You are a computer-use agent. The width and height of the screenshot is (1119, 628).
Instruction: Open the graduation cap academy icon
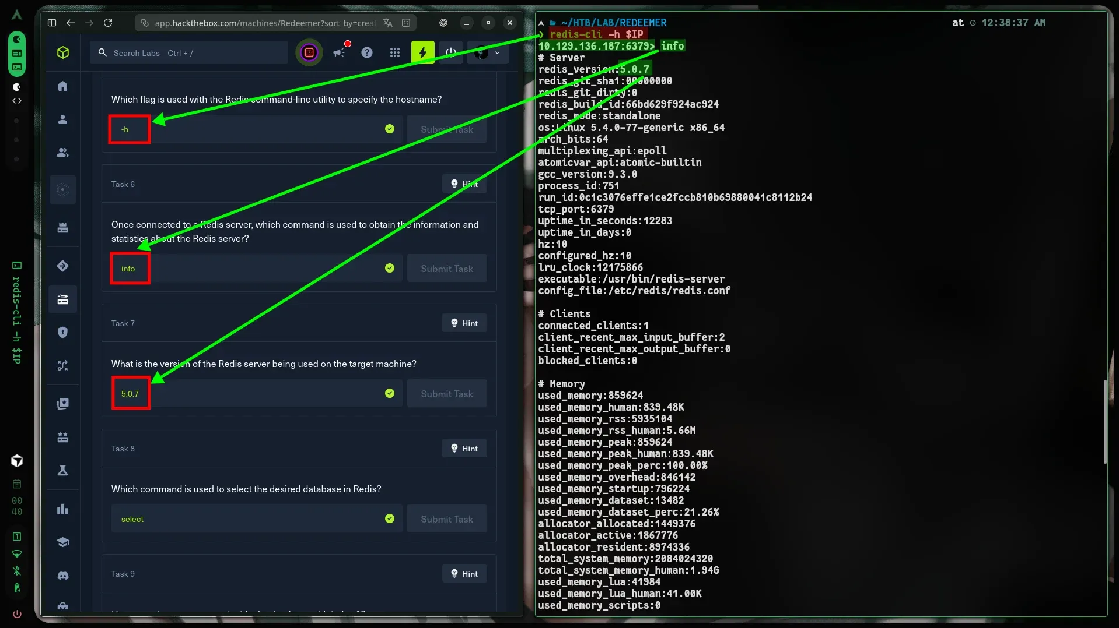pos(63,542)
